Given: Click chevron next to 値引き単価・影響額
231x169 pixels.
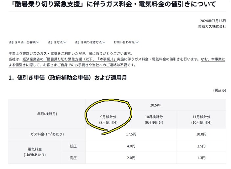Looking at the screenshot, I should pyautogui.click(x=38, y=42).
